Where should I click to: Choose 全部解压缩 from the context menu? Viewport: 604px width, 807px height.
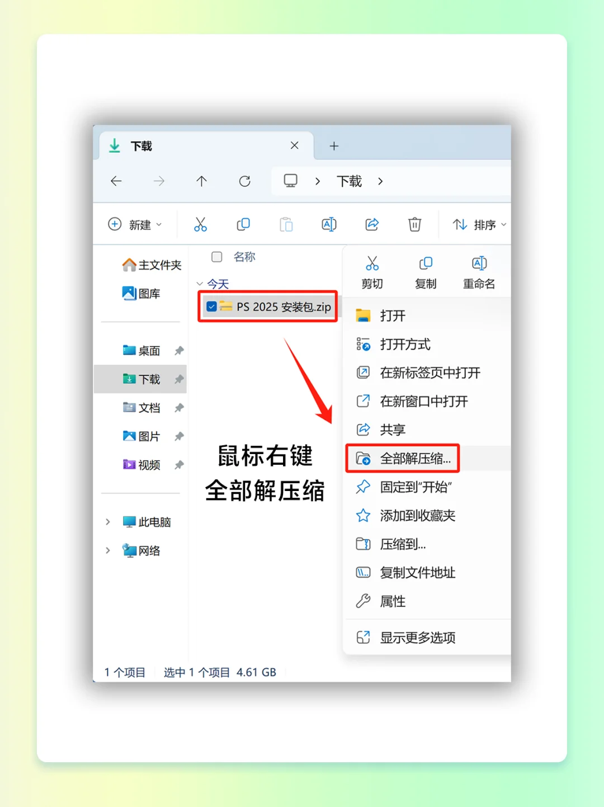[x=415, y=459]
